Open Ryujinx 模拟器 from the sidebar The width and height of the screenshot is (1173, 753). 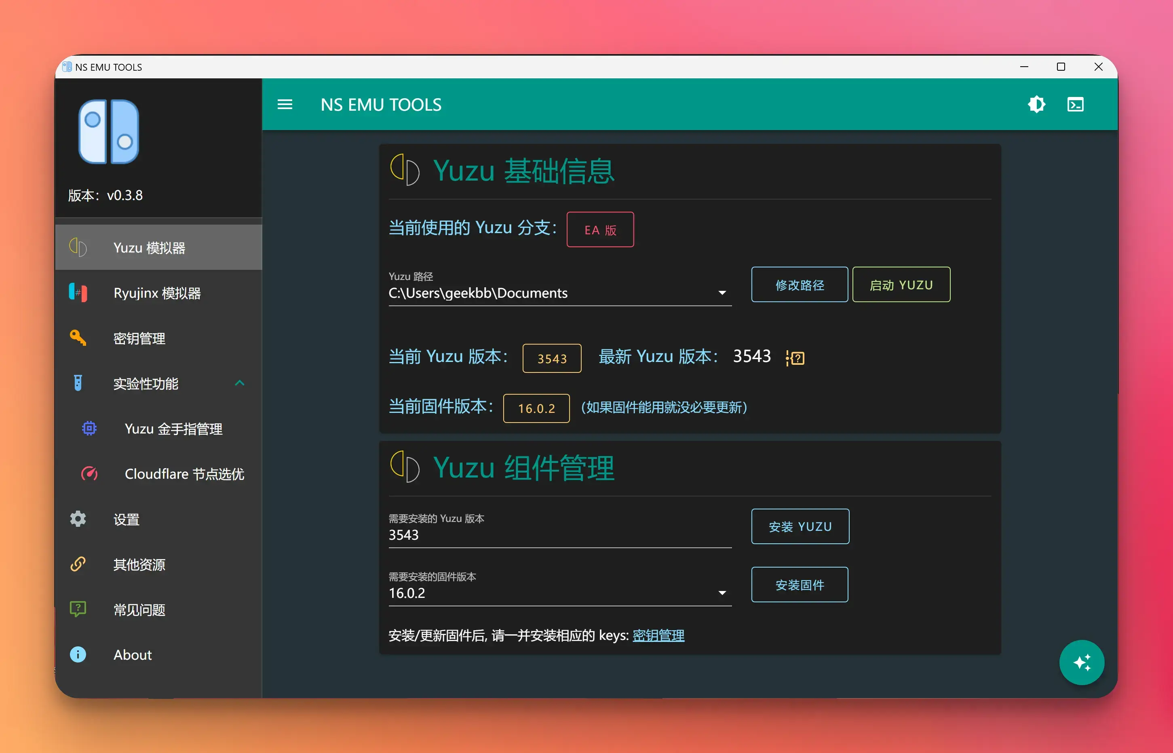(x=156, y=293)
